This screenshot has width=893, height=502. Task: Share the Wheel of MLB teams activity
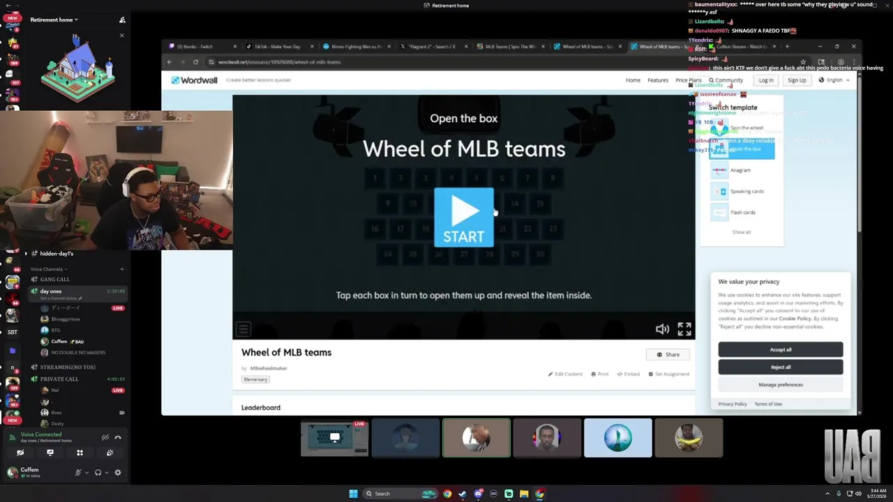click(x=668, y=354)
